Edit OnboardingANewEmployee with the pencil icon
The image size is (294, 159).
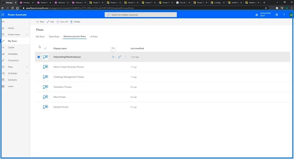coord(119,57)
